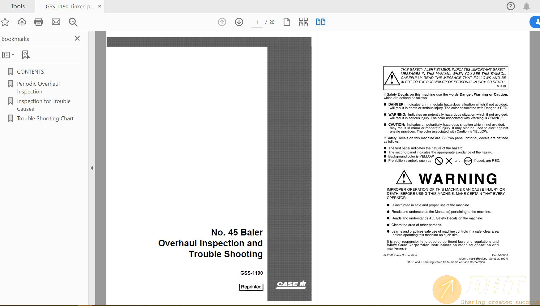Toggle two-page view mode
The height and width of the screenshot is (306, 540).
(320, 22)
